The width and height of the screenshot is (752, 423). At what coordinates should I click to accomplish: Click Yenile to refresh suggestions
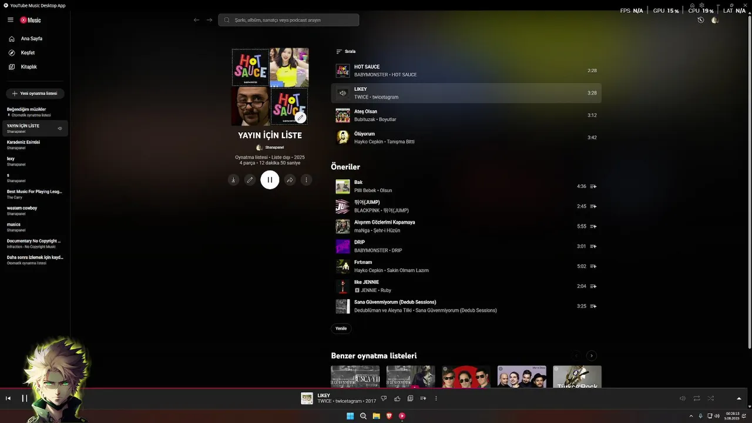(341, 328)
